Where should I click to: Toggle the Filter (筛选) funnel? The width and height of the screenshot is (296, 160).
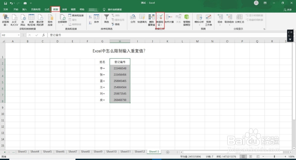[107, 19]
